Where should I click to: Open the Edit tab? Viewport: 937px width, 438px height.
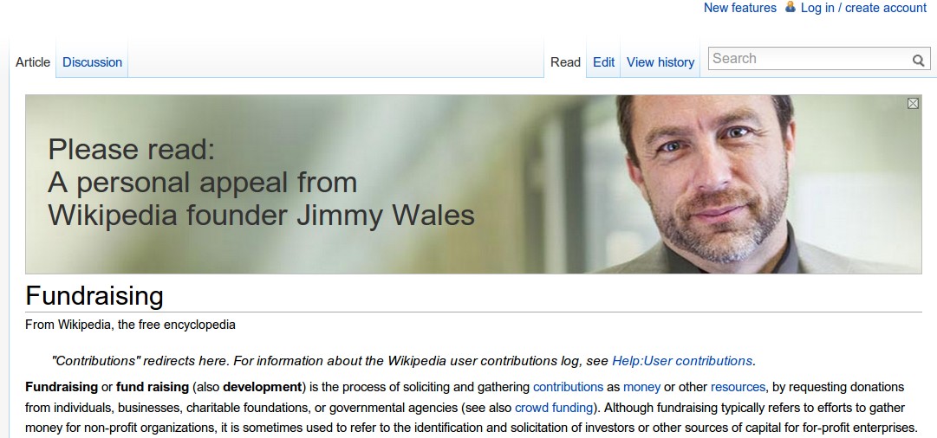(x=603, y=62)
